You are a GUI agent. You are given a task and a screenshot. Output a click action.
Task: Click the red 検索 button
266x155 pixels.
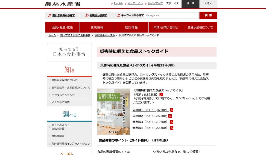(208, 15)
